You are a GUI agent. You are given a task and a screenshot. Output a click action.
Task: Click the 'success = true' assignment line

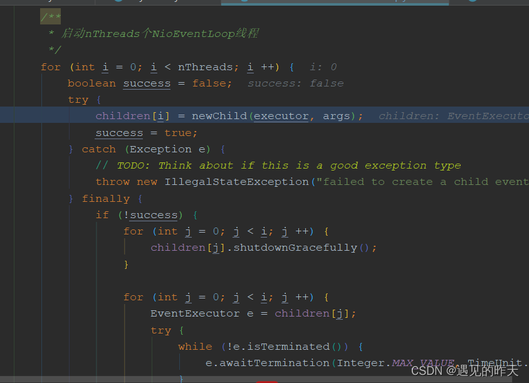coord(147,133)
